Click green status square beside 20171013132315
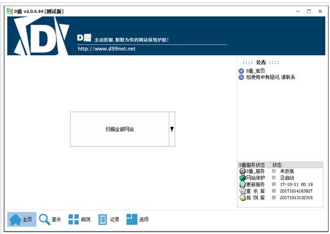The image size is (330, 234). pyautogui.click(x=274, y=197)
